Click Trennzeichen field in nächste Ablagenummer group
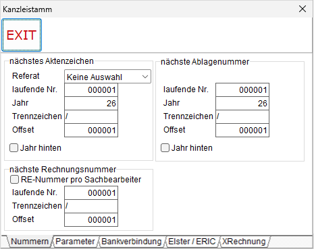The image size is (314, 249). click(242, 116)
